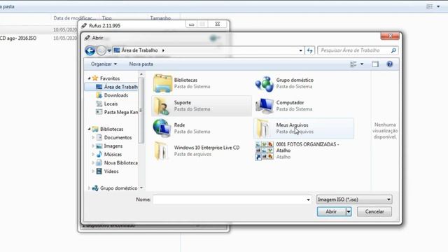The width and height of the screenshot is (448, 252).
Task: Click the Nome file name input field
Action: coord(230,199)
